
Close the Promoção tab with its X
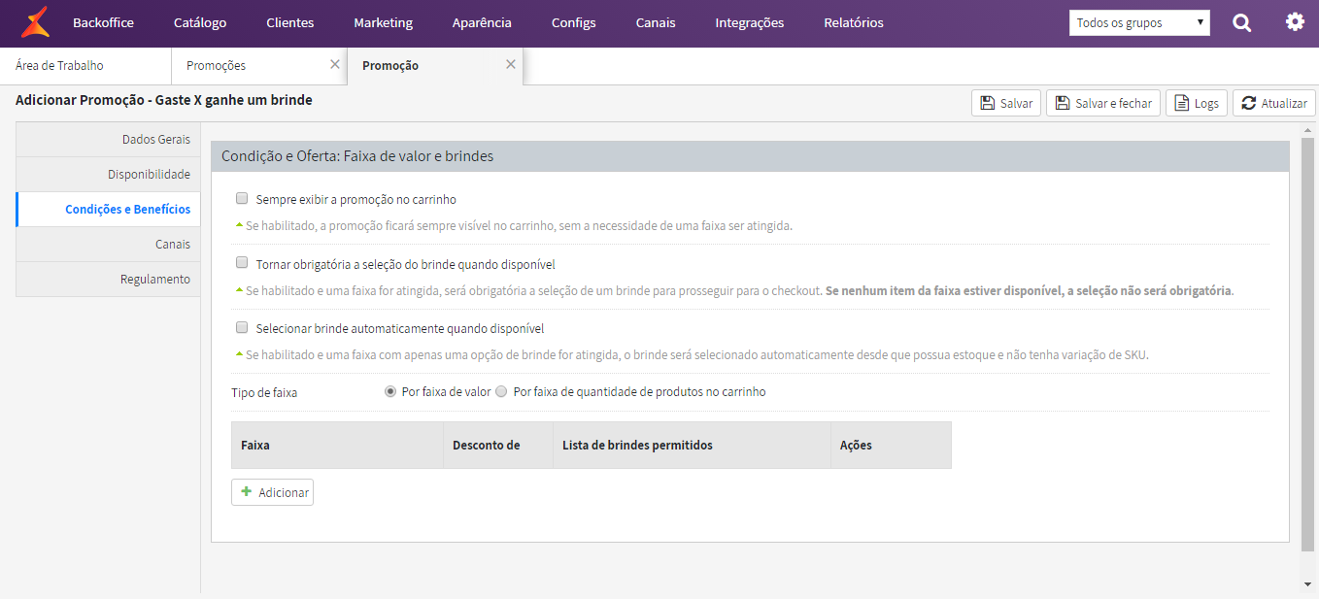511,64
